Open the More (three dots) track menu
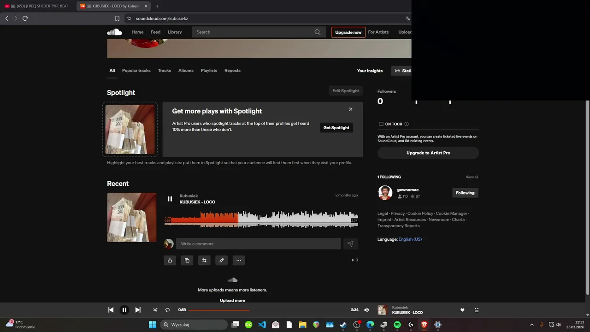The image size is (590, 332). 238,260
